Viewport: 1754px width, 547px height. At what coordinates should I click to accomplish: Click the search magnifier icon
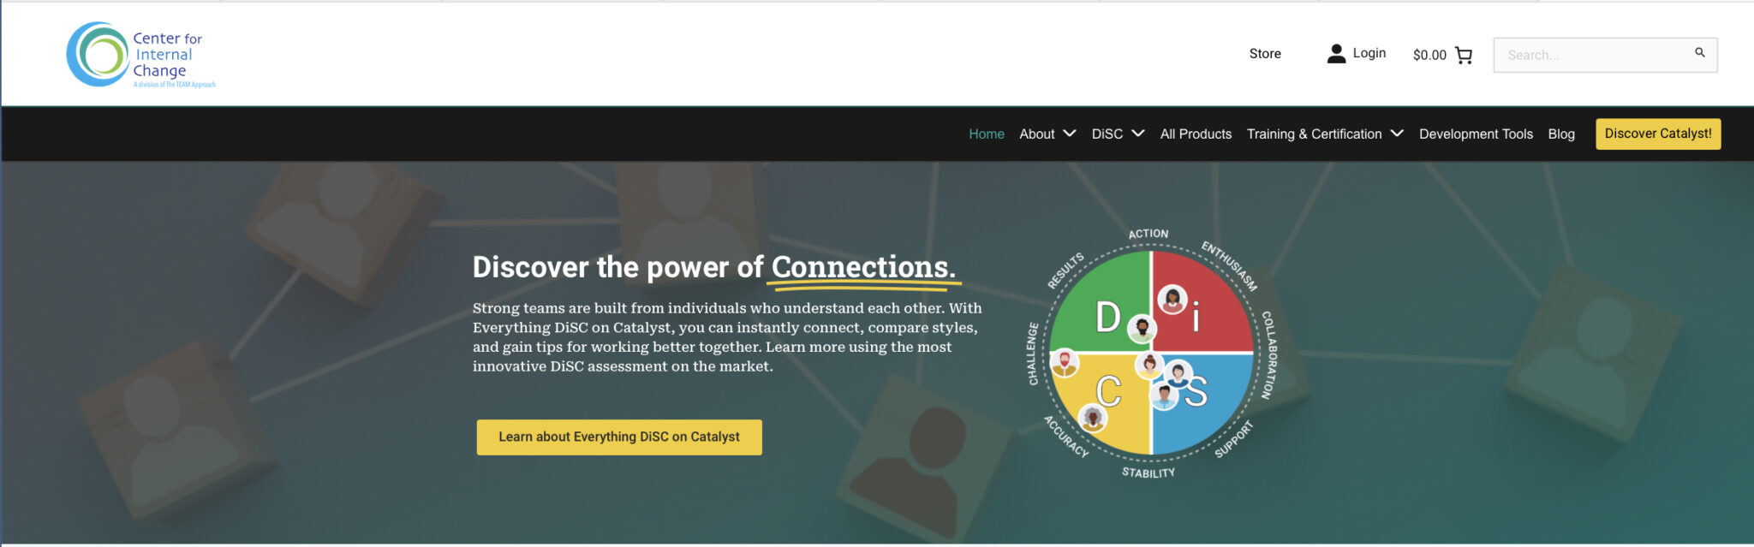tap(1699, 53)
